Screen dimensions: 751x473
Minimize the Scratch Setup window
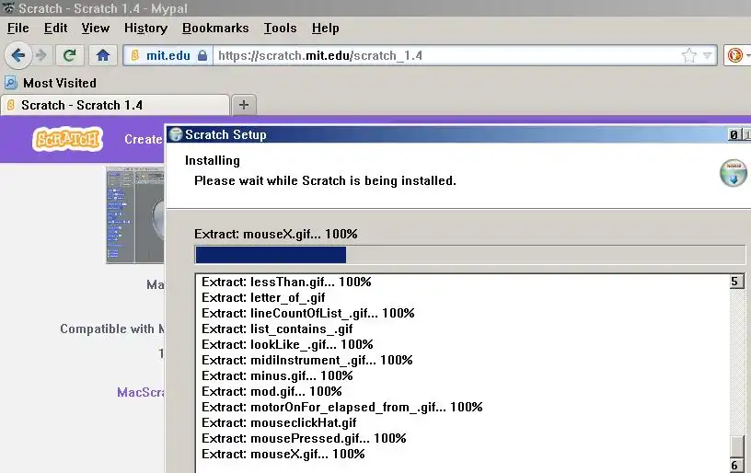[734, 134]
